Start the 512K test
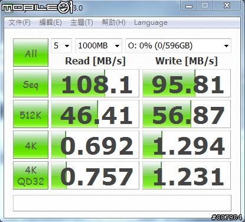Screen dimensions: 245x222 click(31, 114)
